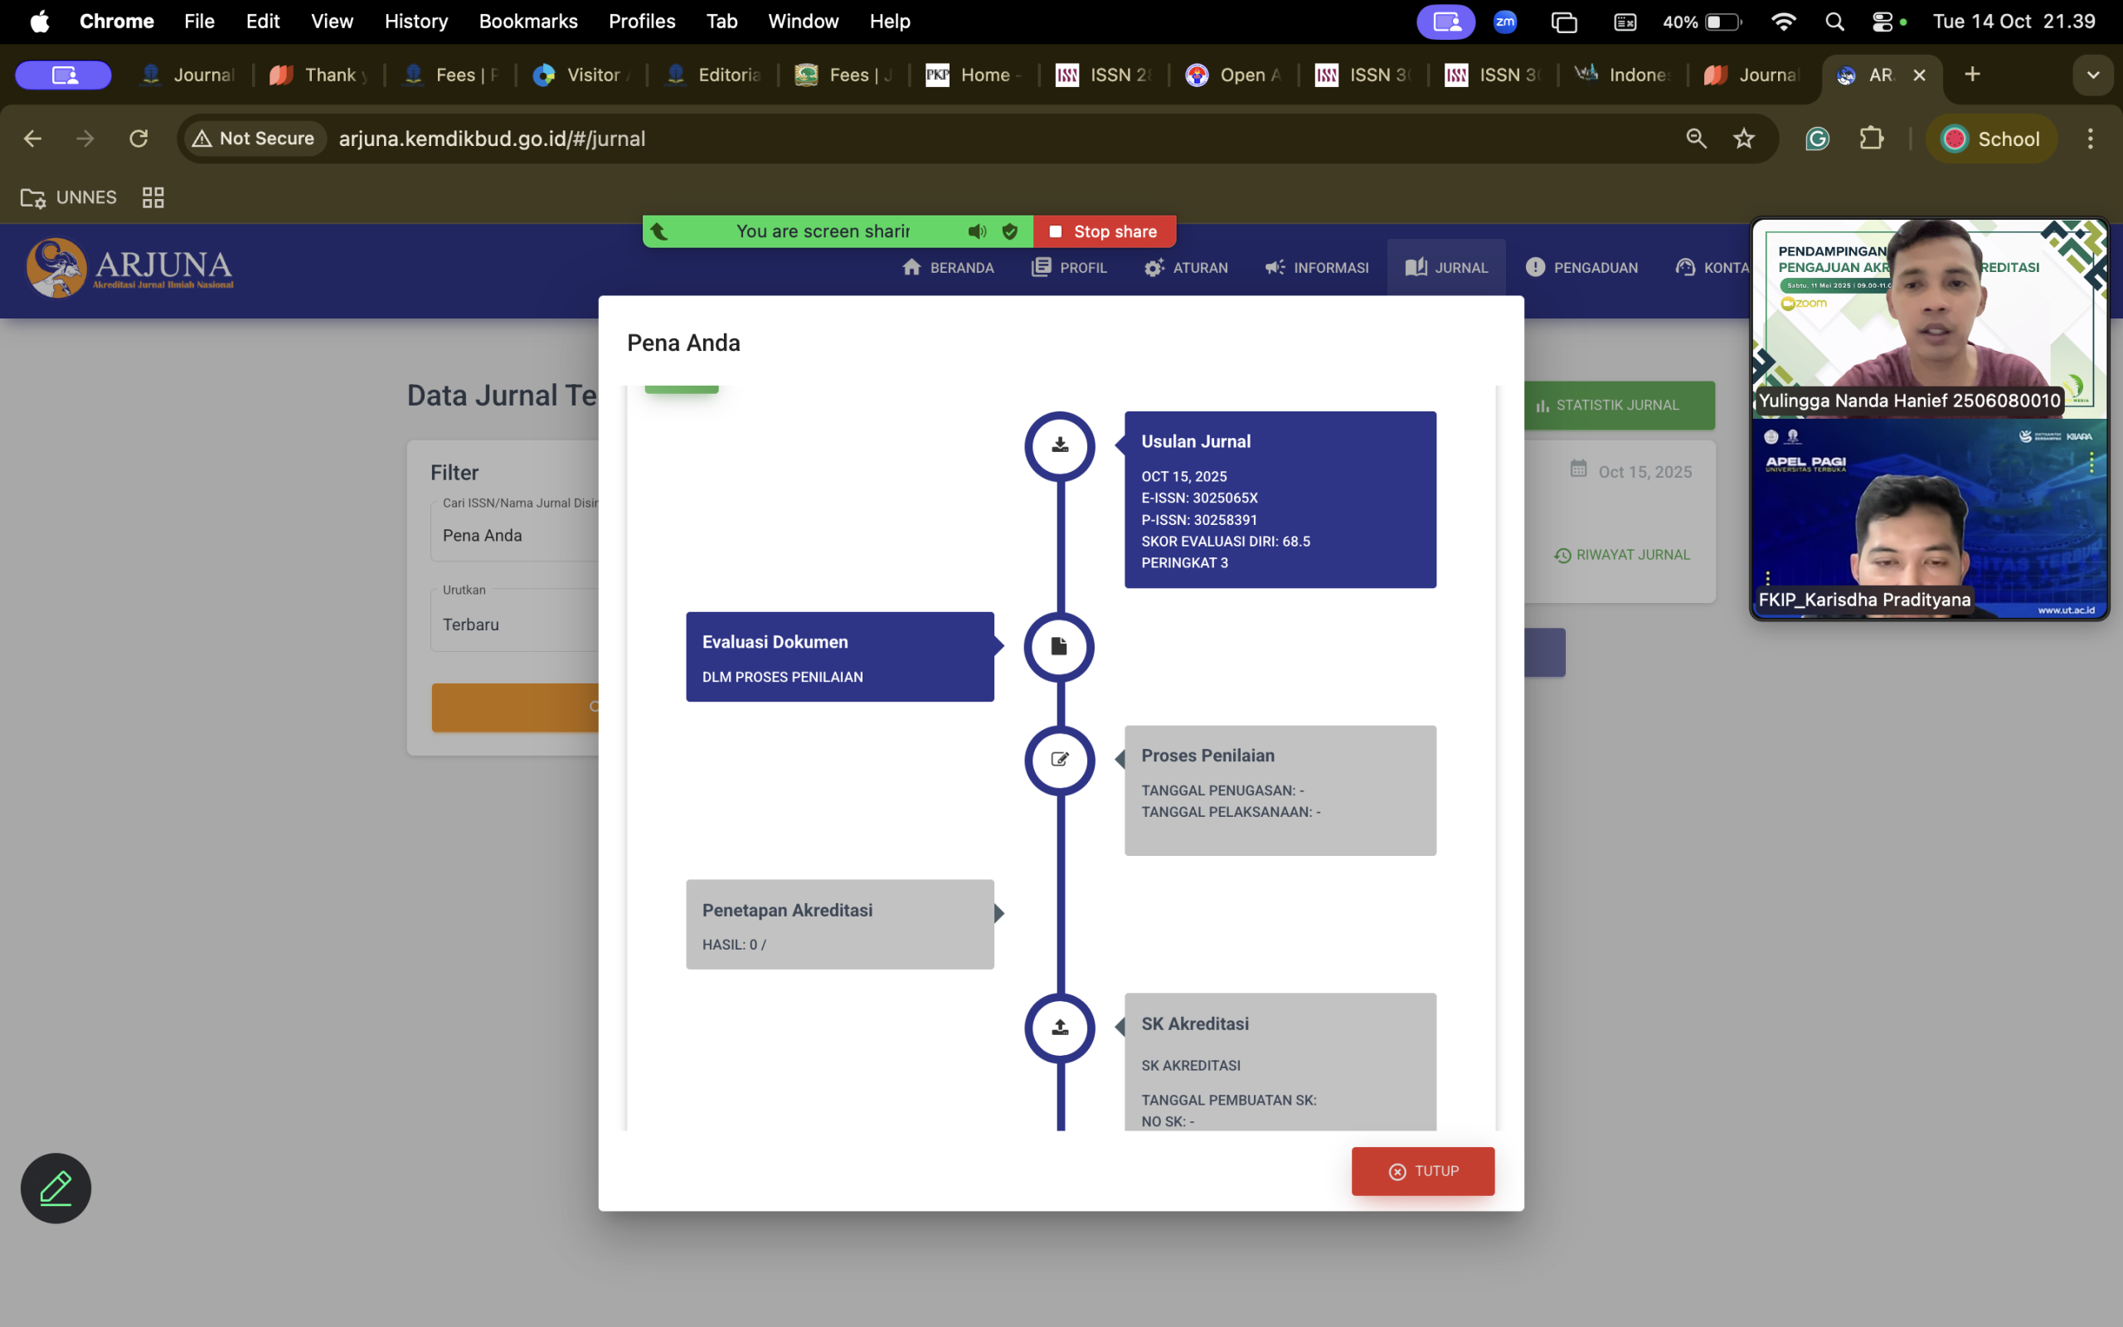
Task: Expand the Chrome tab search chevron
Action: coord(2093,75)
